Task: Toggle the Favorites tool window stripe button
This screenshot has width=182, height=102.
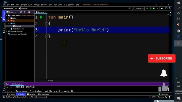Action: click(4, 86)
